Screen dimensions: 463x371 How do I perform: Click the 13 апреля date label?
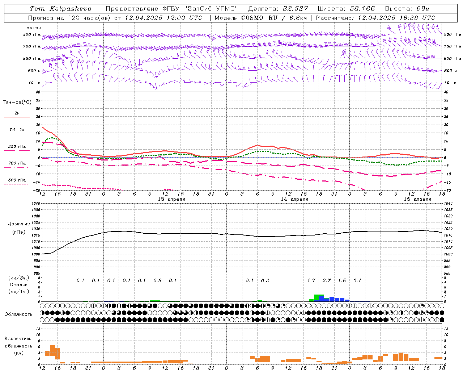[x=171, y=199]
